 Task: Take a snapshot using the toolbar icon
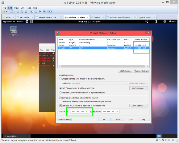(18, 11)
